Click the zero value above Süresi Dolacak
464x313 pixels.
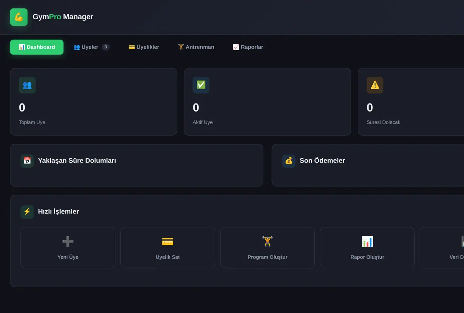(370, 108)
